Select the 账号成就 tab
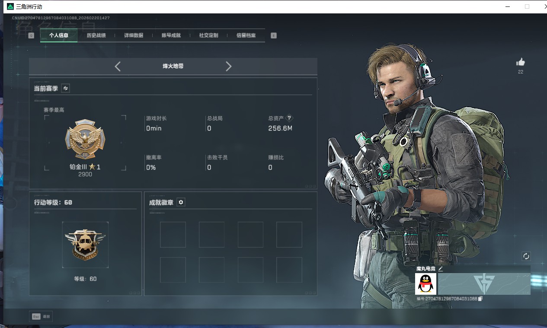Screen dimensions: 547x328 pos(171,35)
